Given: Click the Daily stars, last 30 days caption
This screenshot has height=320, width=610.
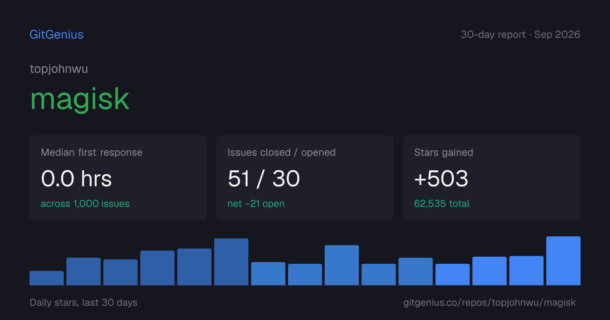Looking at the screenshot, I should [84, 302].
